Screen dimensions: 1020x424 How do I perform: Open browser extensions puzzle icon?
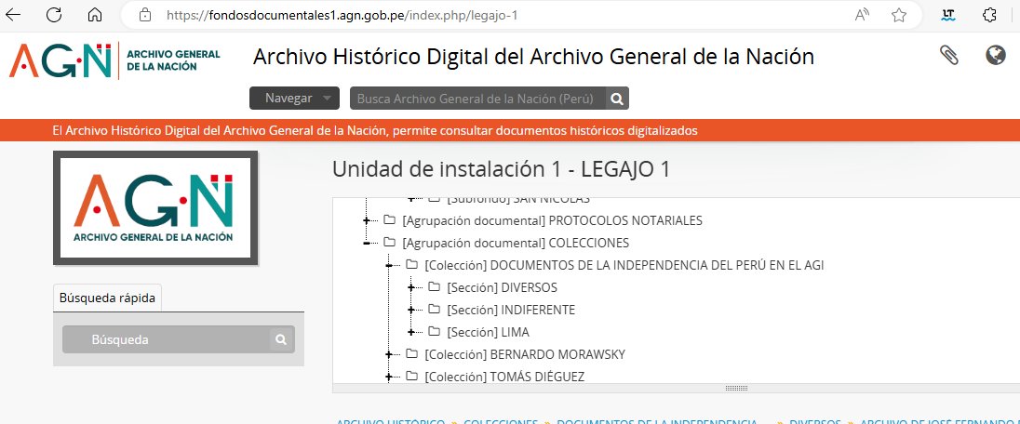pyautogui.click(x=989, y=15)
